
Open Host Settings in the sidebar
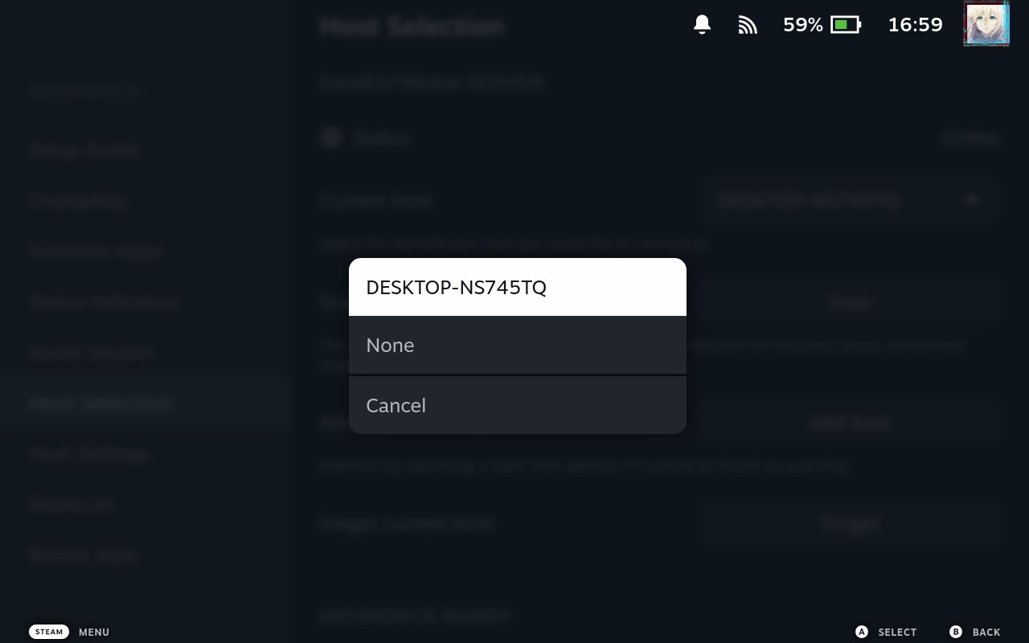89,454
